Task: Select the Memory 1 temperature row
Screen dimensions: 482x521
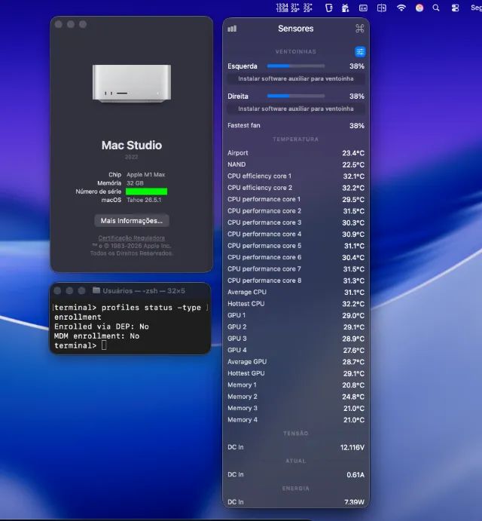Action: [x=296, y=385]
